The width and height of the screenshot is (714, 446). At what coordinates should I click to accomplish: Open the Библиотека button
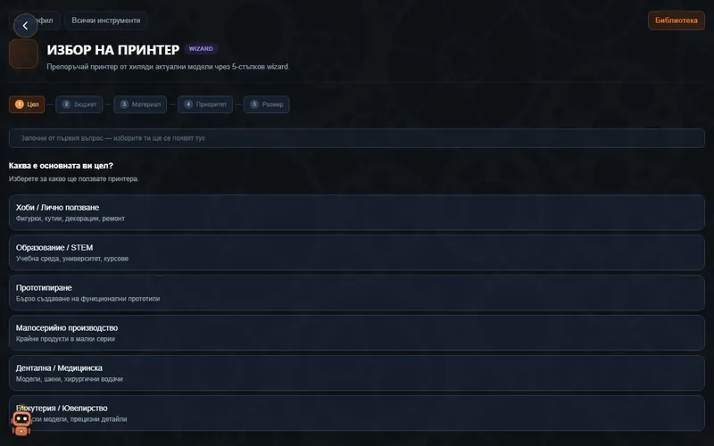click(677, 21)
